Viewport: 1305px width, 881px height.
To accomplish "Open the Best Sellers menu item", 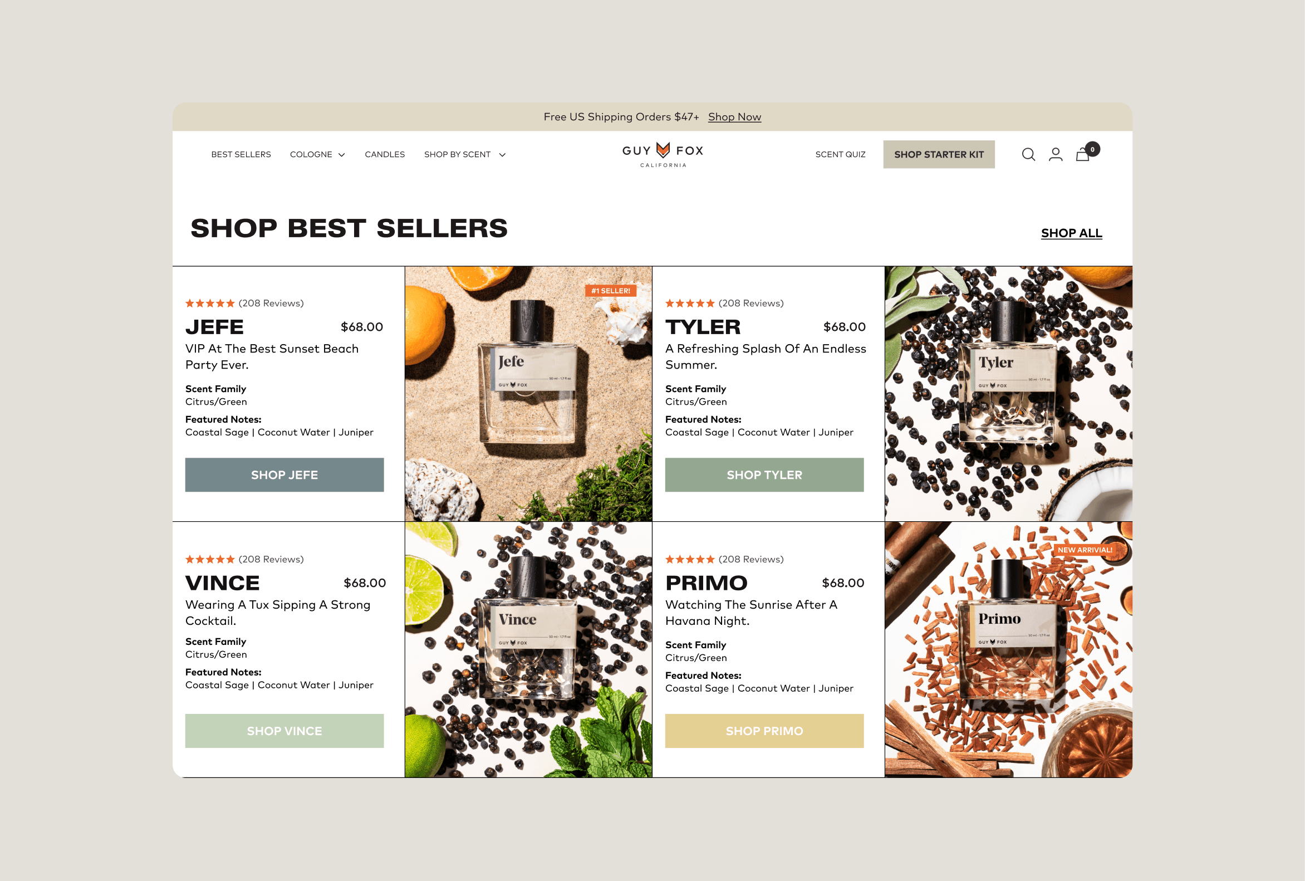I will pos(241,154).
